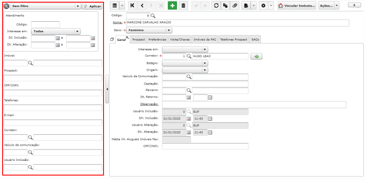Open the Origem dropdown
This screenshot has height=179, width=365.
(185, 70)
